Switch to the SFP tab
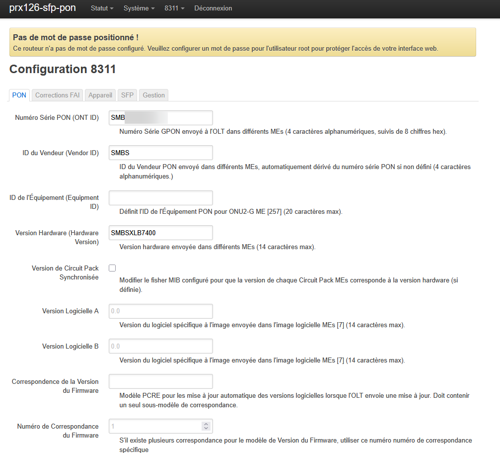This screenshot has height=453, width=500. (x=127, y=95)
